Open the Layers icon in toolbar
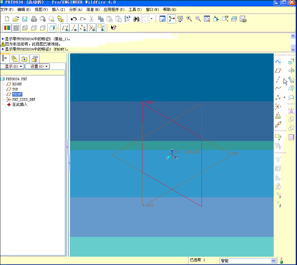 [x=234, y=19]
